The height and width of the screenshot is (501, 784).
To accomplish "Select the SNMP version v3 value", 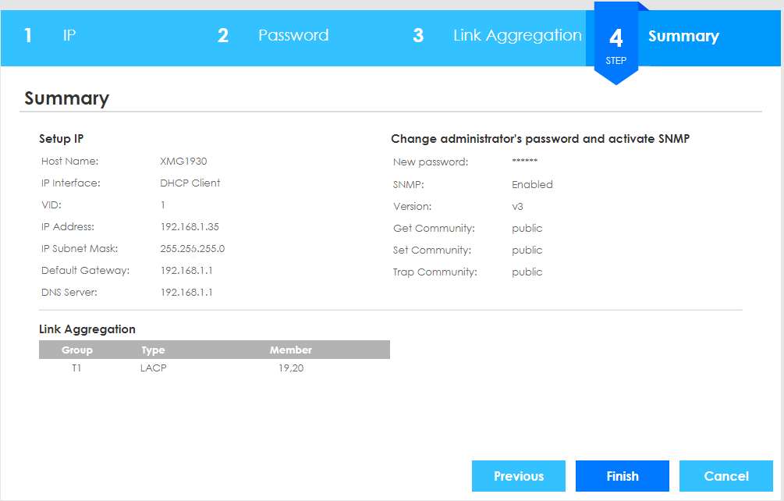I will (x=517, y=207).
